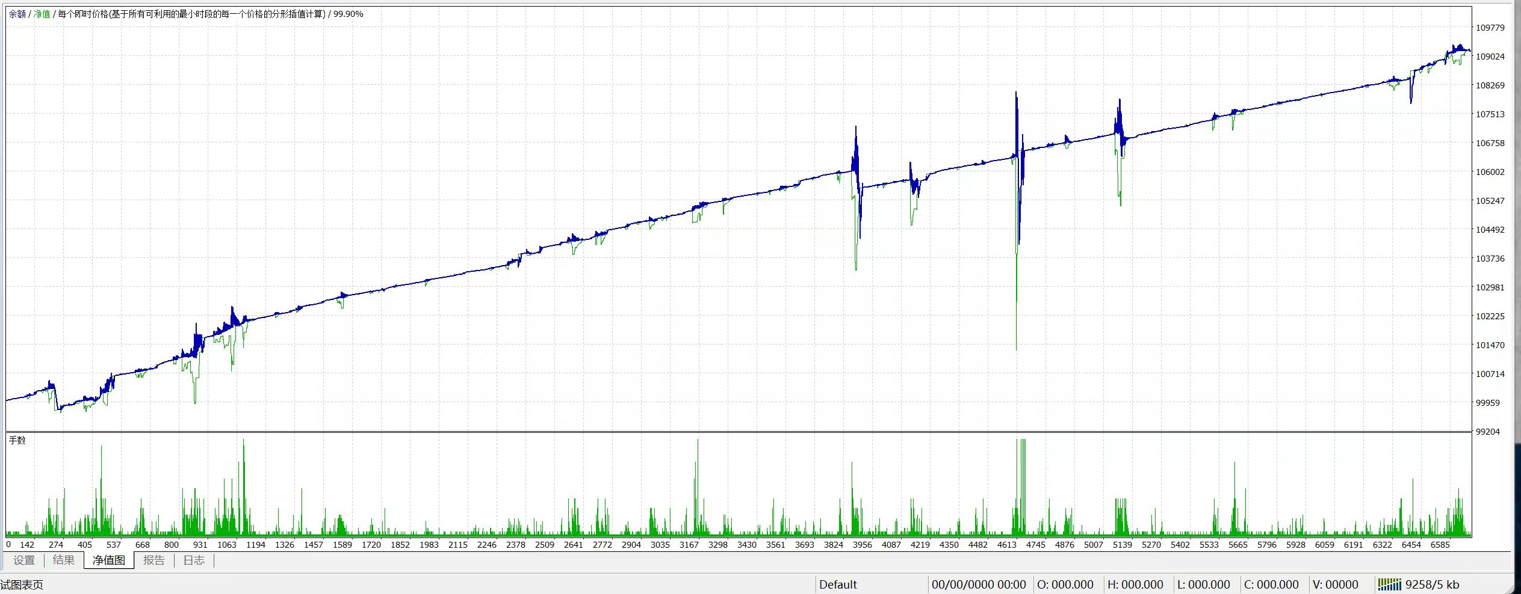Click the 手数 lots chart label
The height and width of the screenshot is (594, 1521).
tap(17, 441)
